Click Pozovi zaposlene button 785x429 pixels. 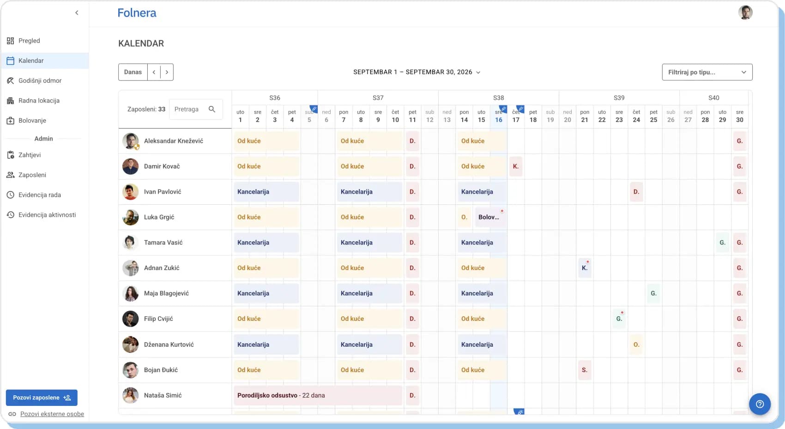coord(42,398)
